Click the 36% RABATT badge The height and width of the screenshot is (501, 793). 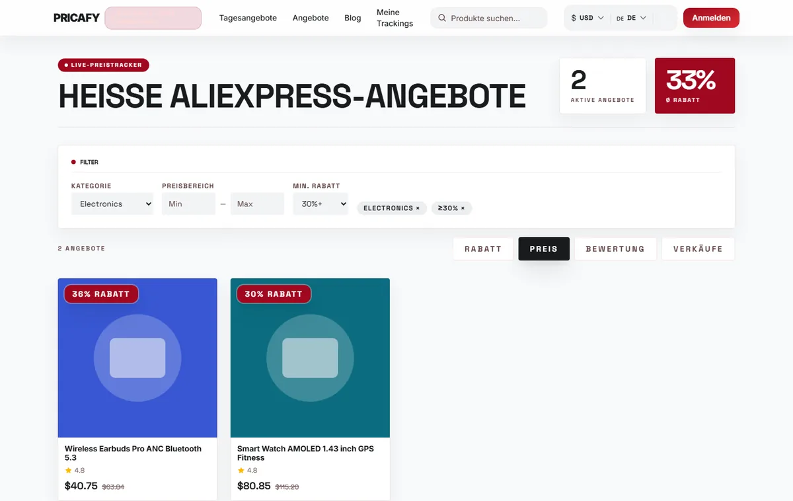(x=101, y=294)
